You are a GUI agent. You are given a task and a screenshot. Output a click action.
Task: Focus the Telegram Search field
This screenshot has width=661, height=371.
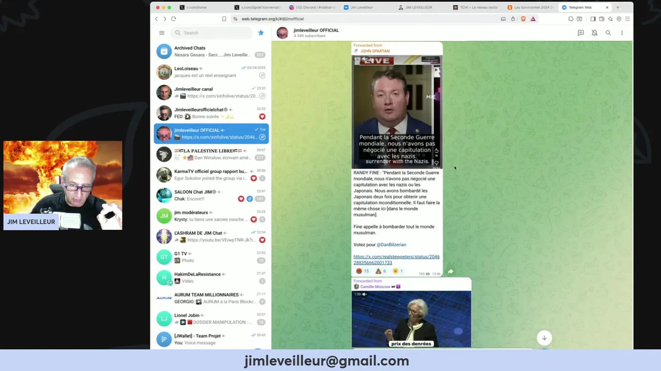click(x=212, y=33)
